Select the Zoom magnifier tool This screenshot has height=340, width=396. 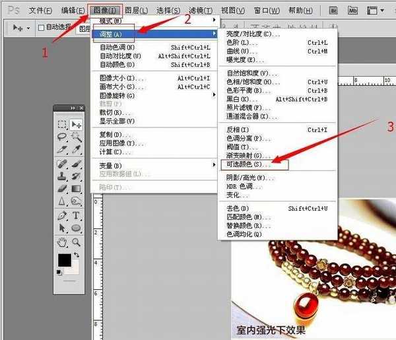77,242
